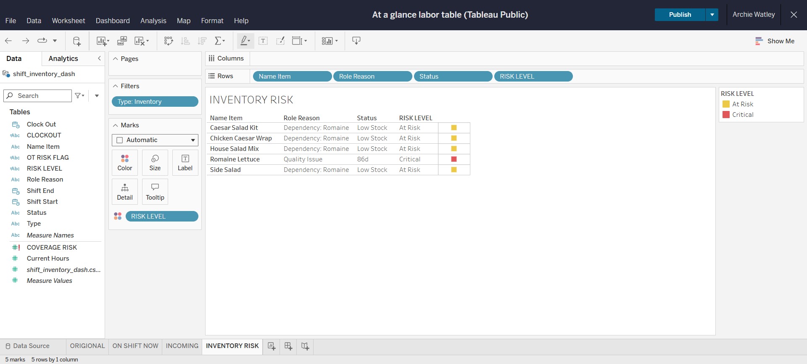
Task: Open the Analysis menu
Action: (x=153, y=21)
